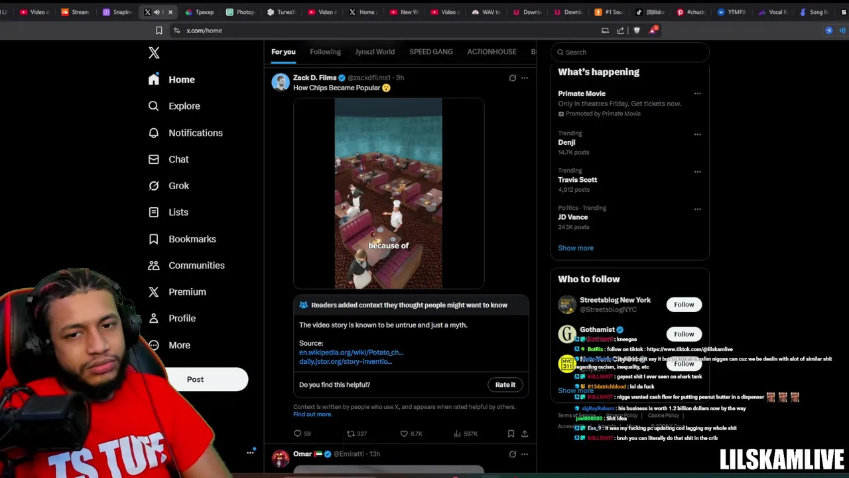The image size is (849, 478).
Task: Open Lists page
Action: [x=168, y=212]
